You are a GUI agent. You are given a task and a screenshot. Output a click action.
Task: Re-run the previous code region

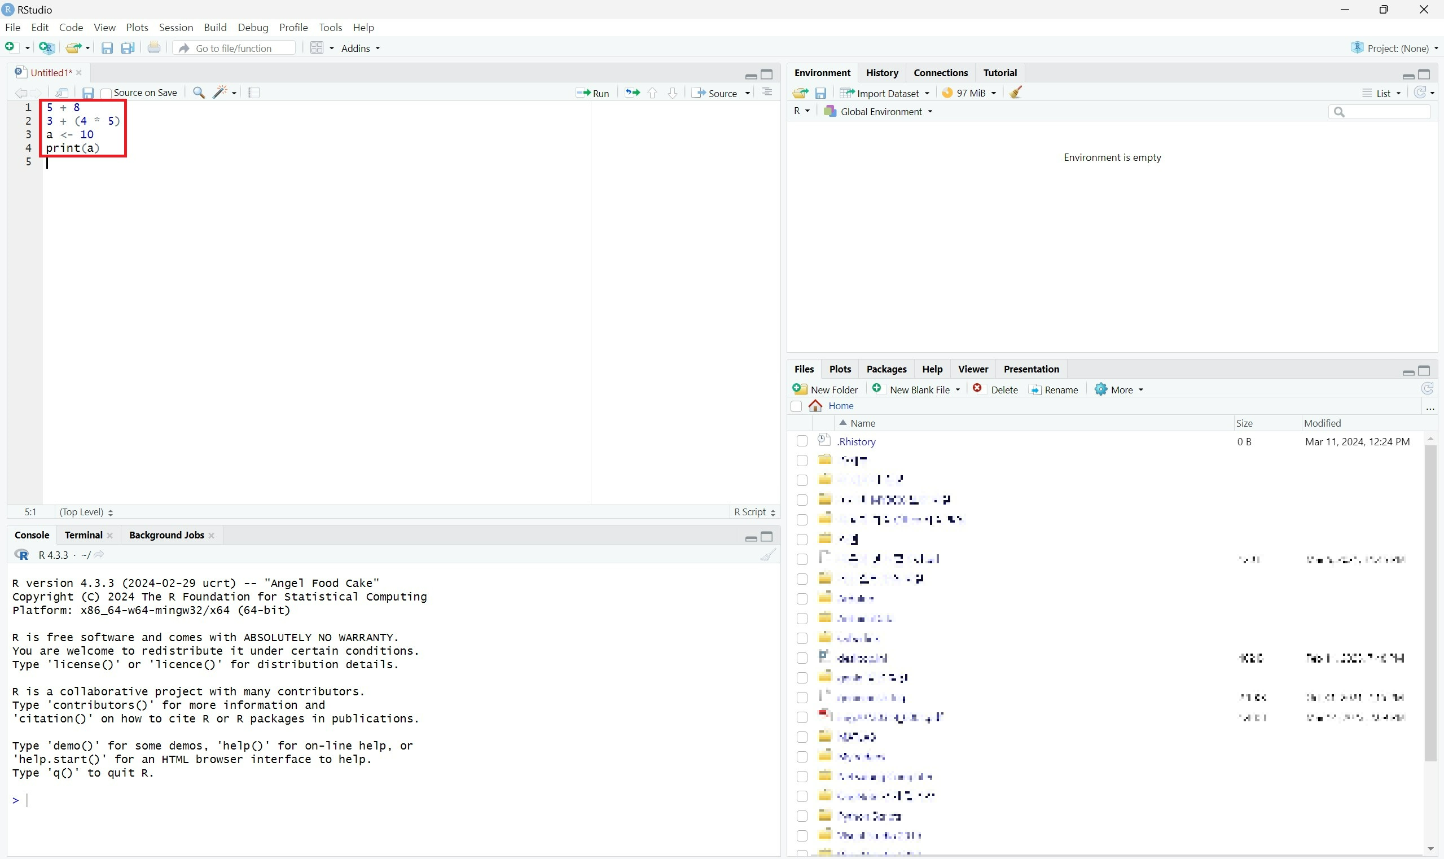pos(632,93)
